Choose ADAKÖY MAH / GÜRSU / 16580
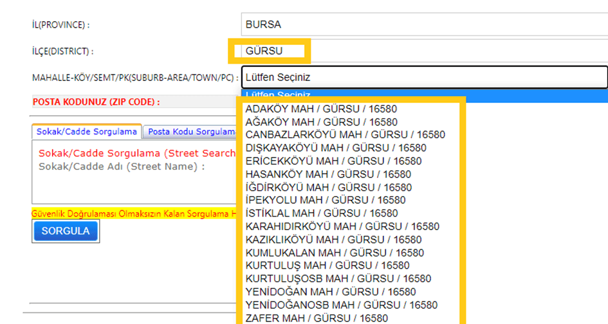The height and width of the screenshot is (324, 608). 321,109
